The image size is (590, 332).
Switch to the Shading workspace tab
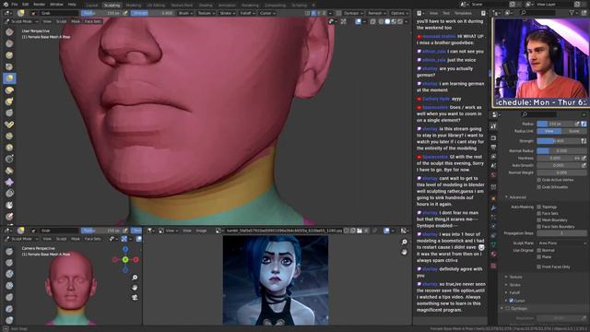pos(206,6)
